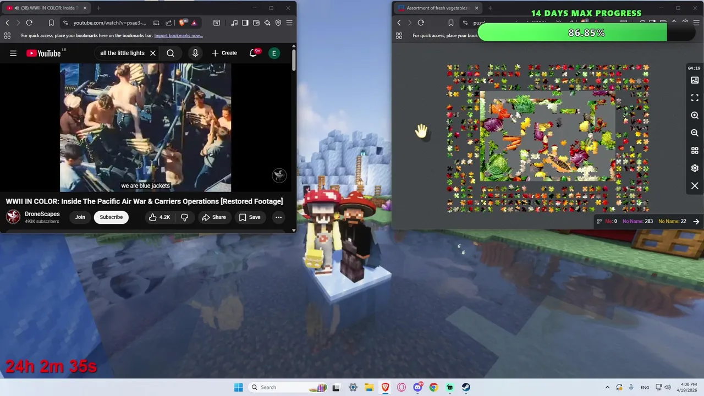Run YouTube search with magnifier button

170,53
